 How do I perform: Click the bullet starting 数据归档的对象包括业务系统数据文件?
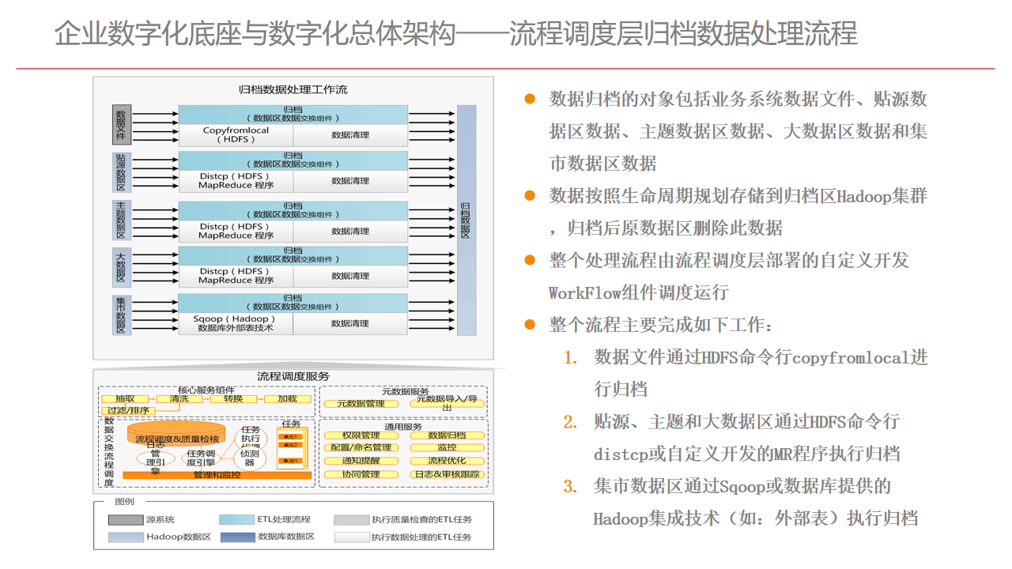738,131
